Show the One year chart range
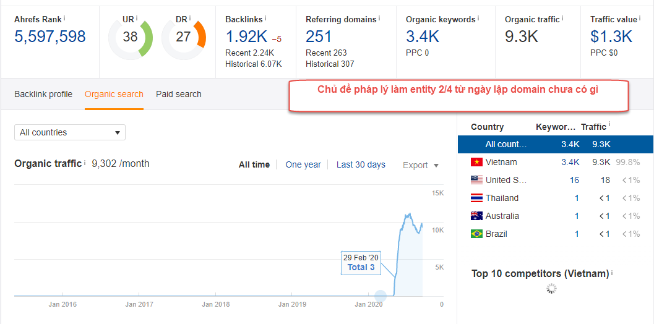The width and height of the screenshot is (654, 324). point(303,164)
